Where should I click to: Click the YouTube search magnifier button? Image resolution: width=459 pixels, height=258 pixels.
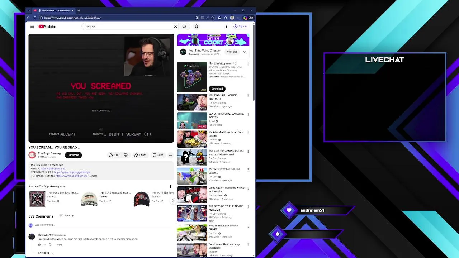coord(184,26)
